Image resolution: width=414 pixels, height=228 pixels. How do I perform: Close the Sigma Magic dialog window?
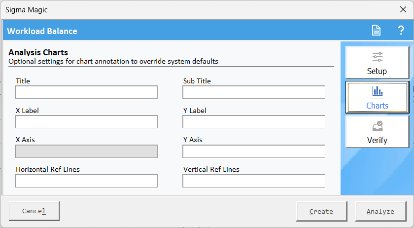(403, 9)
